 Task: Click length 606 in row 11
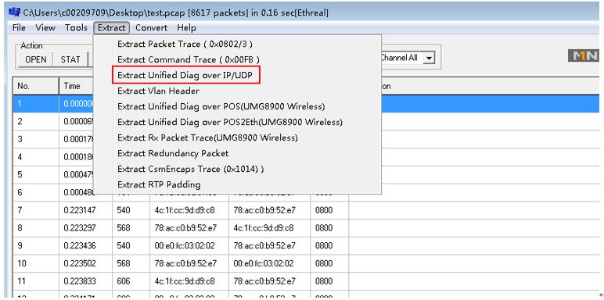click(x=124, y=281)
